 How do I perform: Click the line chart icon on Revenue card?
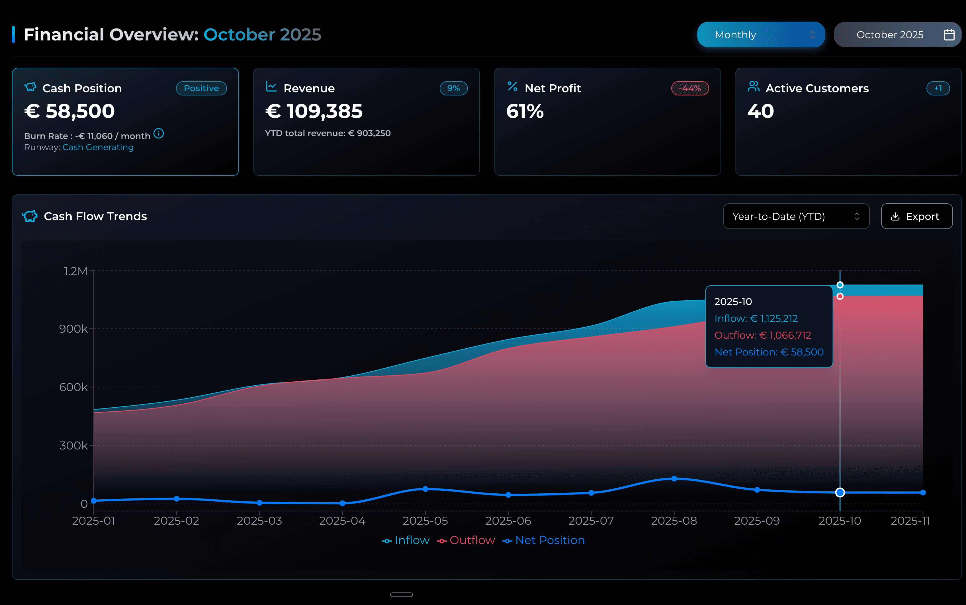coord(272,87)
